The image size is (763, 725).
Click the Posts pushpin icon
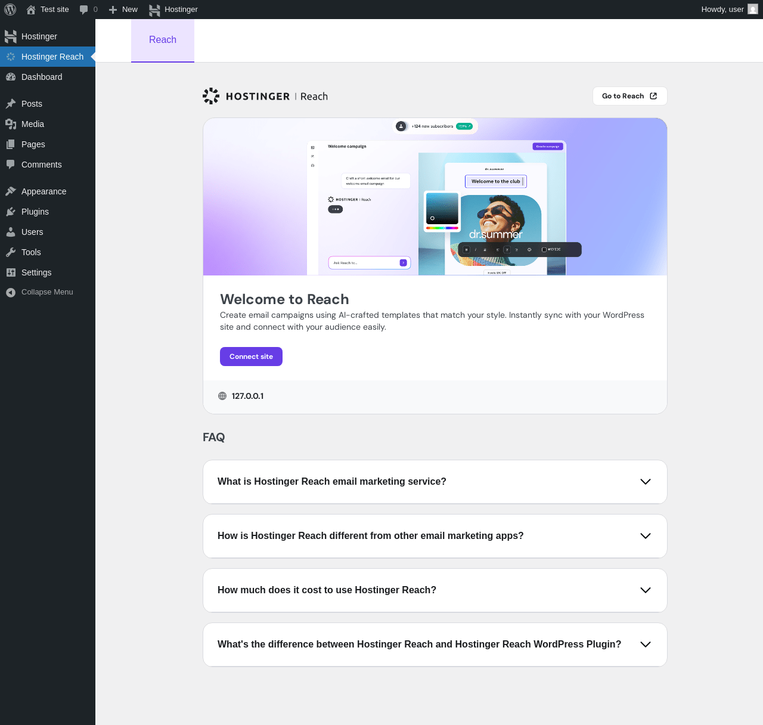[11, 104]
